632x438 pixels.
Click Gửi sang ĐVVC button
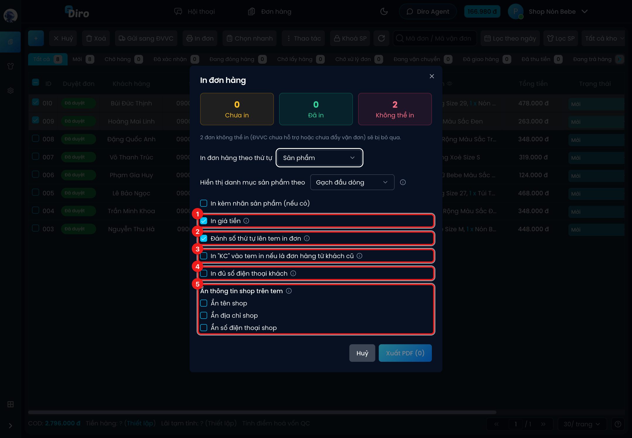click(146, 38)
